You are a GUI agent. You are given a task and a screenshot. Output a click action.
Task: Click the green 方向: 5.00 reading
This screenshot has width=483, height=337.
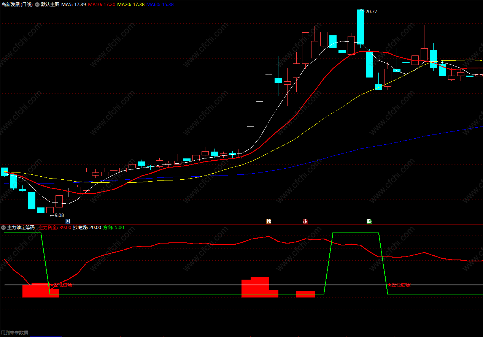click(113, 228)
